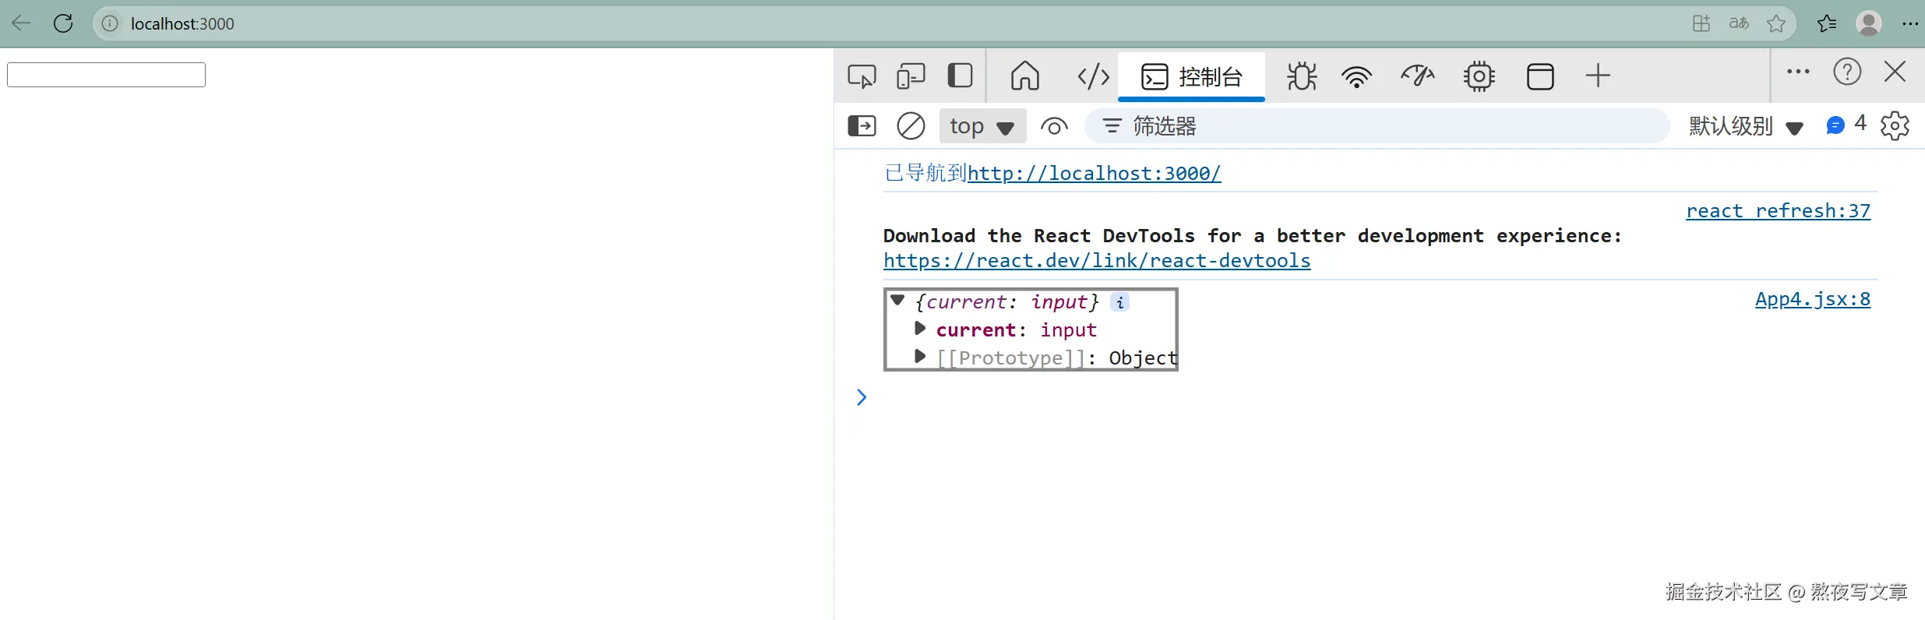Open console settings gear
Screen dimensions: 1925x620
1895,125
